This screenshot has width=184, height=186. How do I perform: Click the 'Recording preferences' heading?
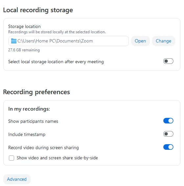tap(36, 92)
